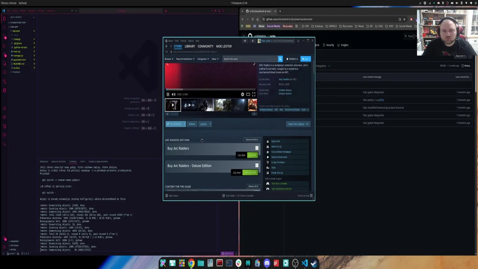Open the Steam menu in title bar
Screen dimensions: 478x269
[x=171, y=41]
